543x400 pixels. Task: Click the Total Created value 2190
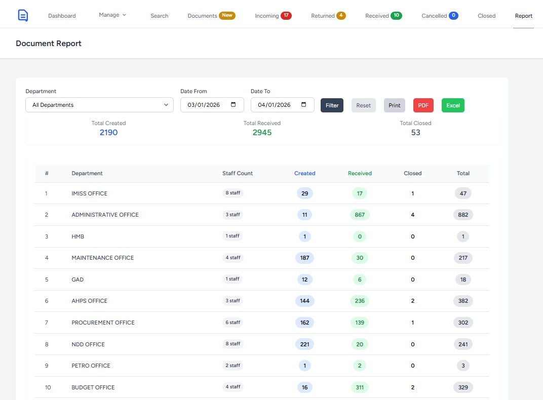click(109, 133)
